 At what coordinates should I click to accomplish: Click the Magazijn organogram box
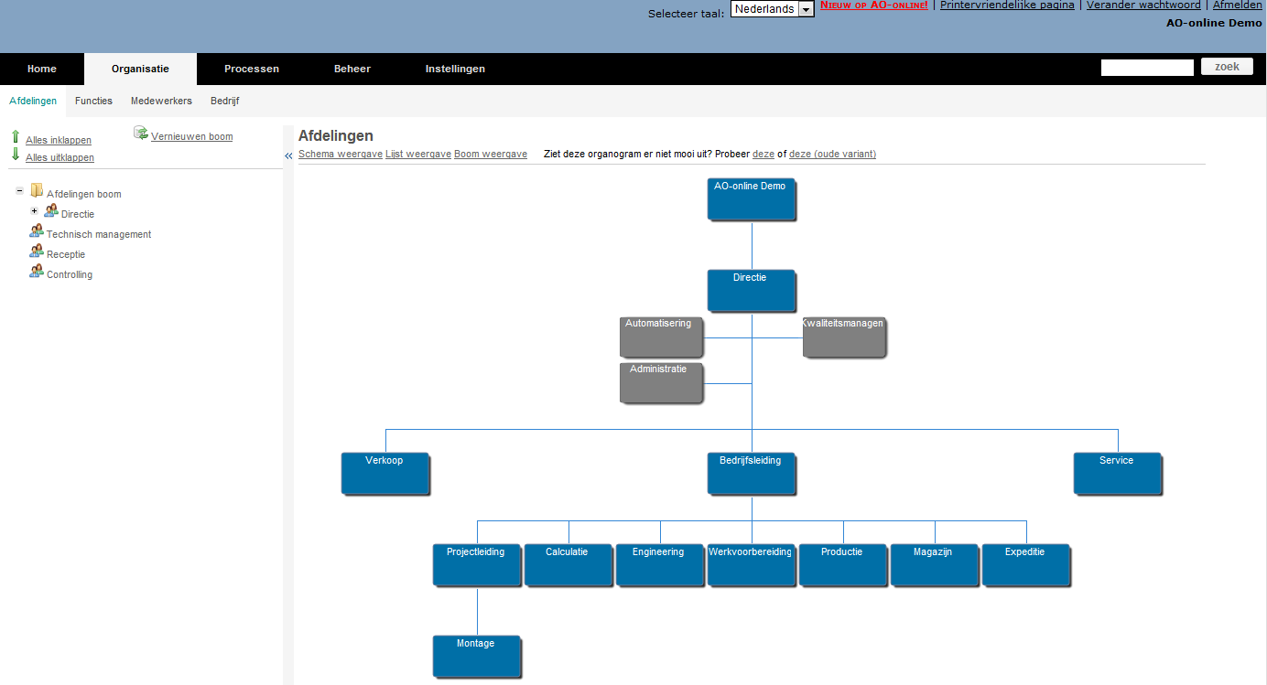point(935,565)
